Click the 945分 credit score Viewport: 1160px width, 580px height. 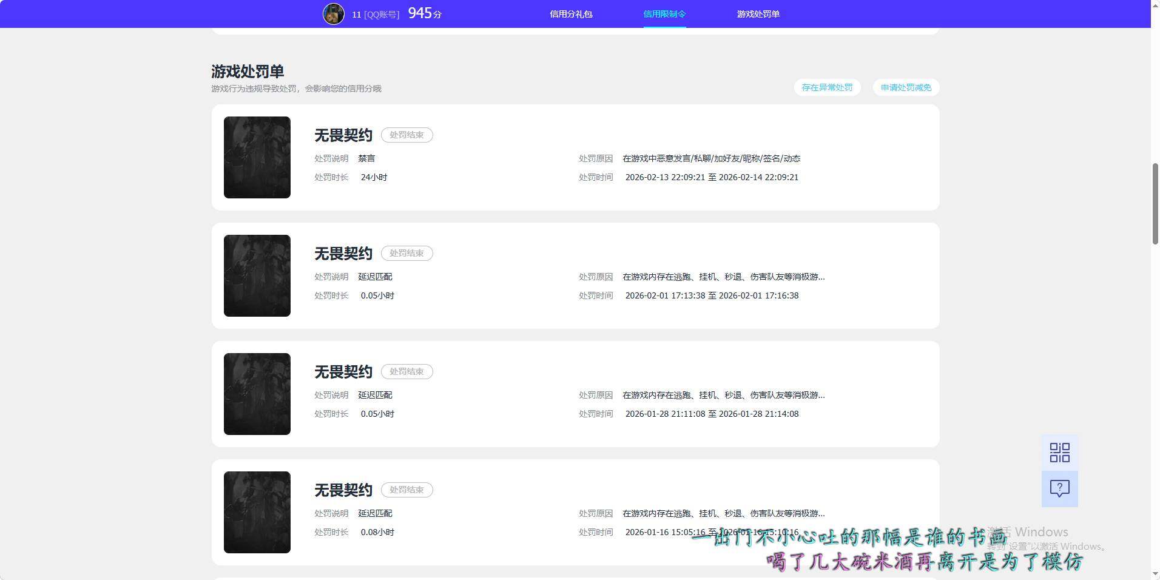(425, 13)
